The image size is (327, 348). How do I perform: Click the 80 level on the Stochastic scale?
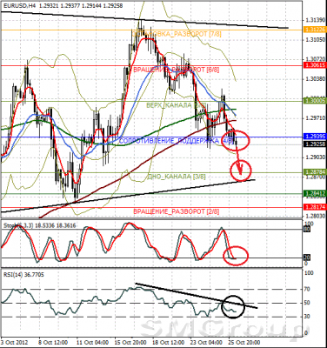click(x=307, y=230)
